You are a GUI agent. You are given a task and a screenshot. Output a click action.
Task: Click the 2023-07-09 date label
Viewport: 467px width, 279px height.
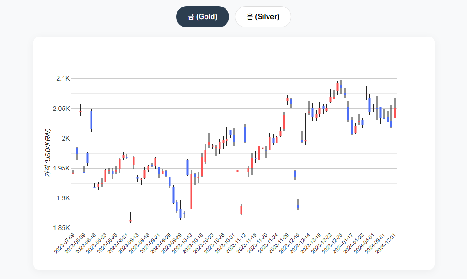click(x=64, y=243)
